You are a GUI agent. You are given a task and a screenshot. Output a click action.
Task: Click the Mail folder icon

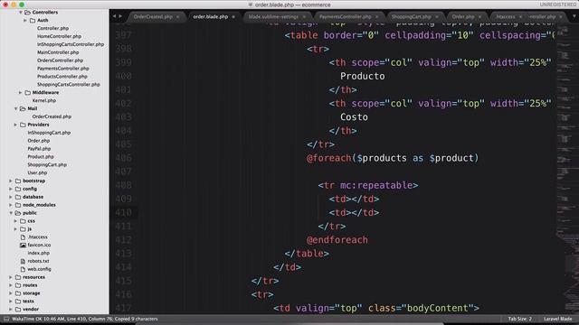click(23, 108)
